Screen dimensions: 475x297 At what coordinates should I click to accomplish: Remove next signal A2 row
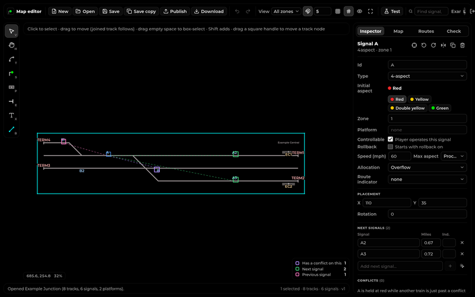point(462,242)
